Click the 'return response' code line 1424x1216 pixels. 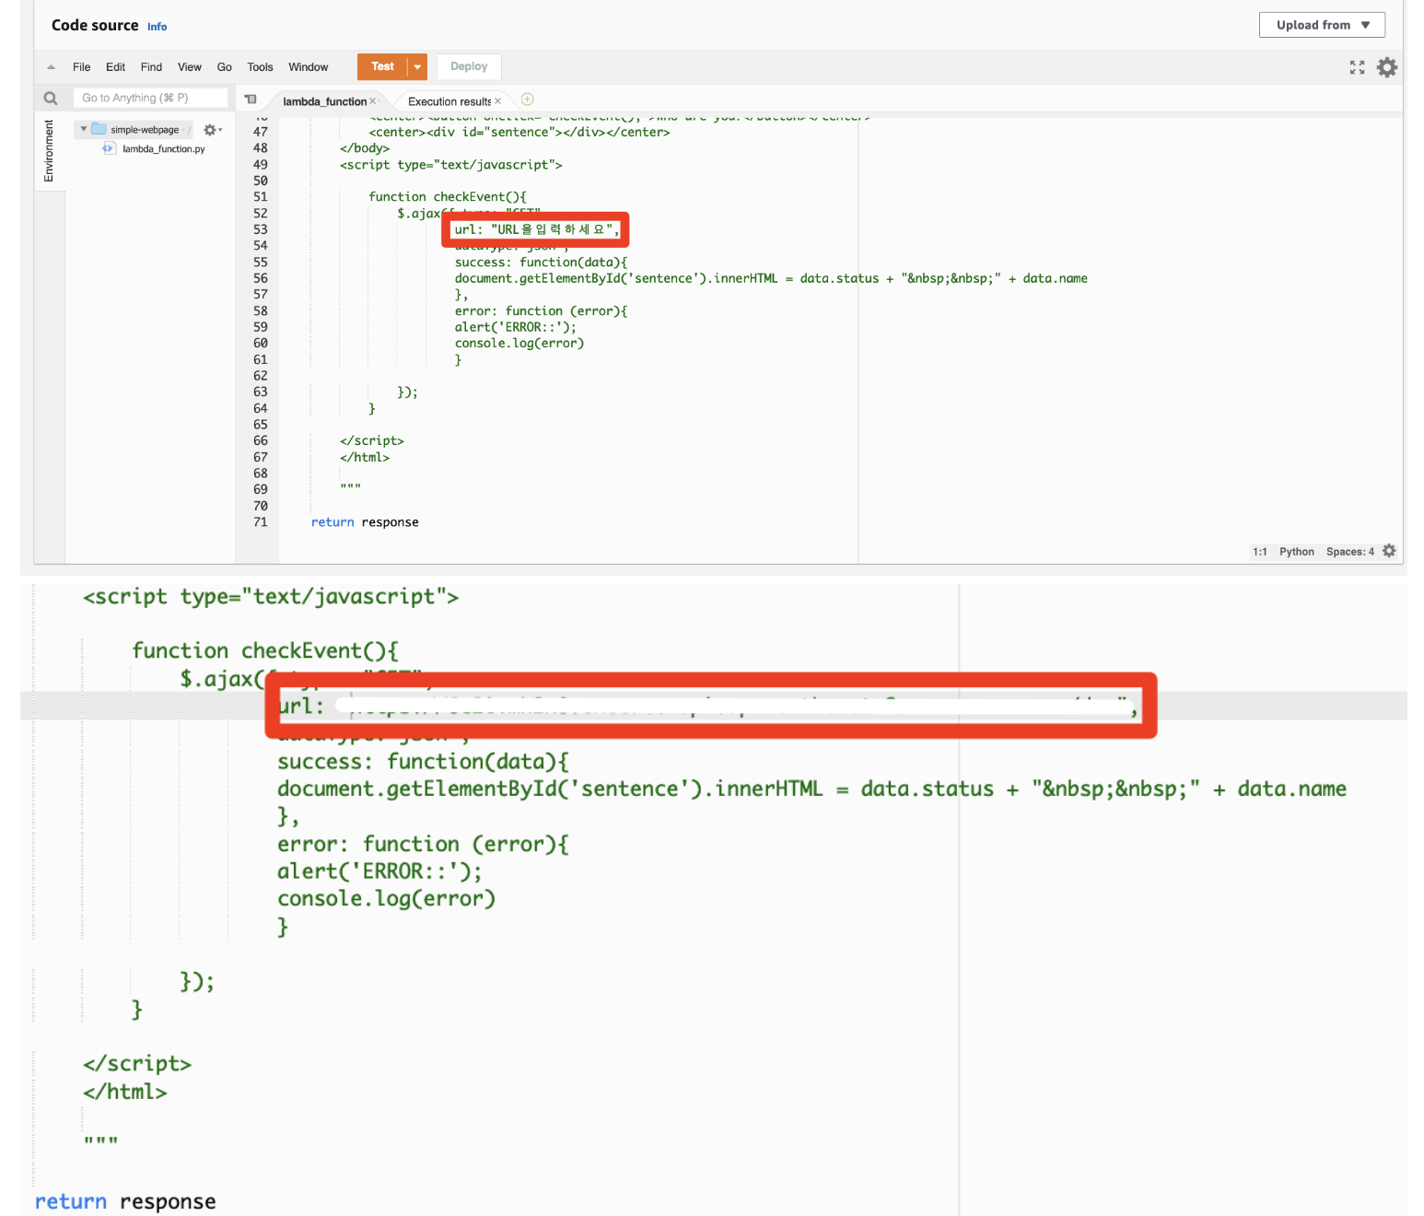pos(365,522)
